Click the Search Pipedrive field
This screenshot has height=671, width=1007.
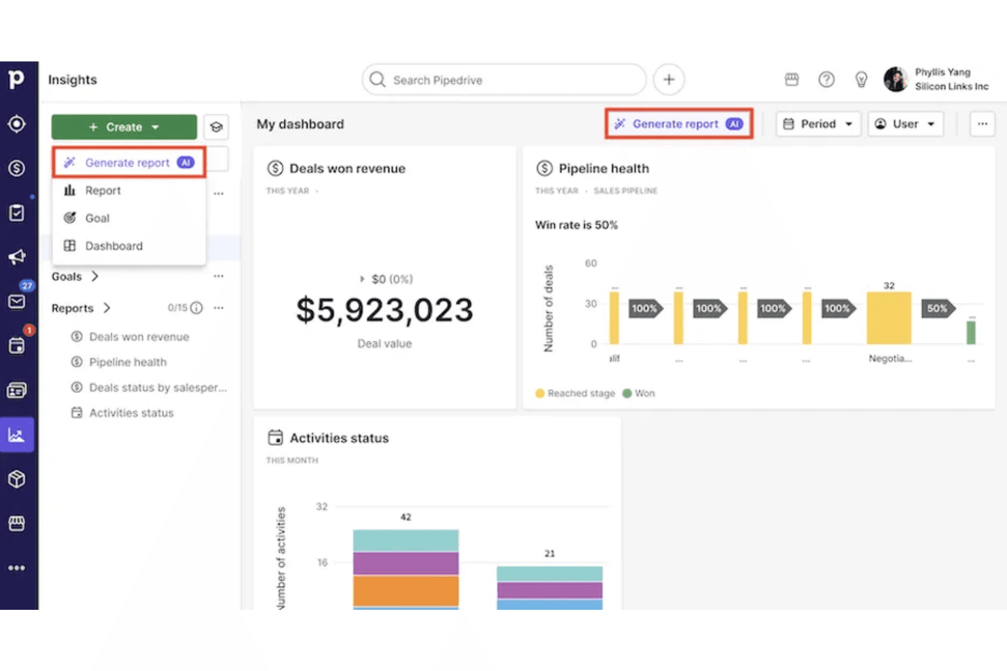pyautogui.click(x=504, y=80)
